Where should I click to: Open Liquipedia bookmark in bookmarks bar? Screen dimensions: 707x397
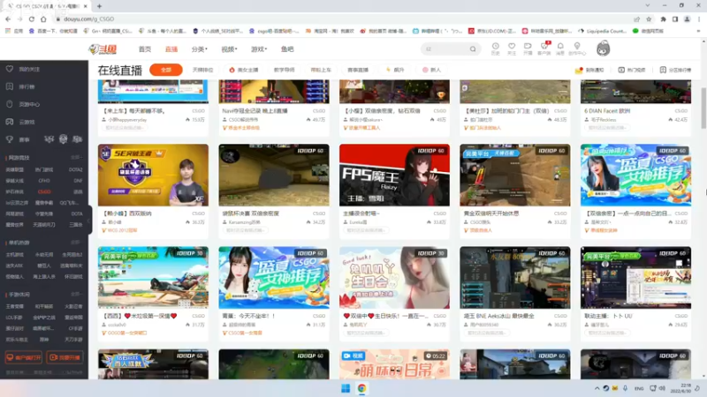tap(603, 31)
